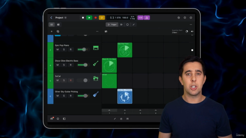Open the Browser icon with red dot
246x138 pixels.
pyautogui.click(x=52, y=118)
